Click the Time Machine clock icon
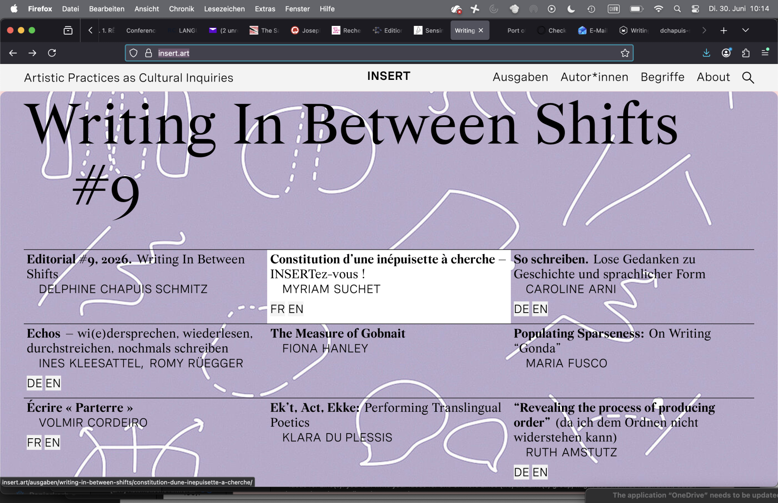 (591, 9)
